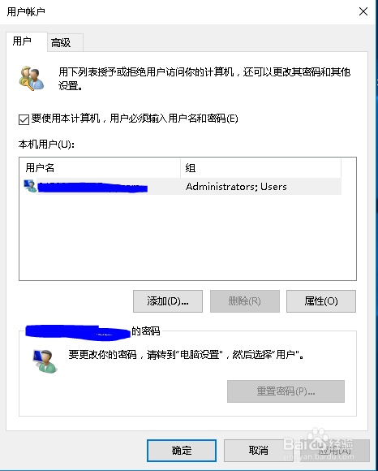The height and width of the screenshot is (471, 378).
Task: Click the user avatar icon in the password section
Action: 45,361
